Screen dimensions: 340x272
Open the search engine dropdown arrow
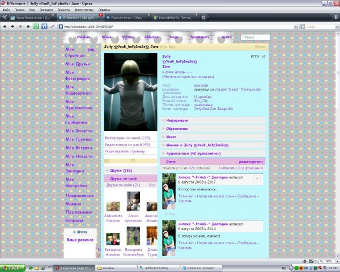click(x=337, y=27)
